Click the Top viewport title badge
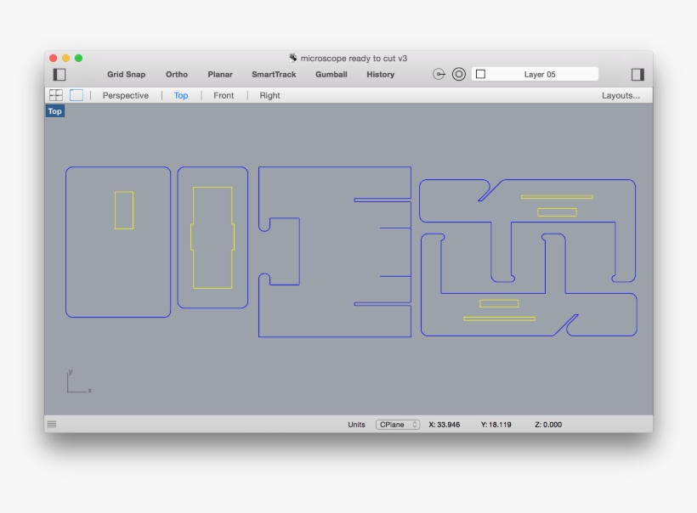The width and height of the screenshot is (697, 513). point(54,110)
